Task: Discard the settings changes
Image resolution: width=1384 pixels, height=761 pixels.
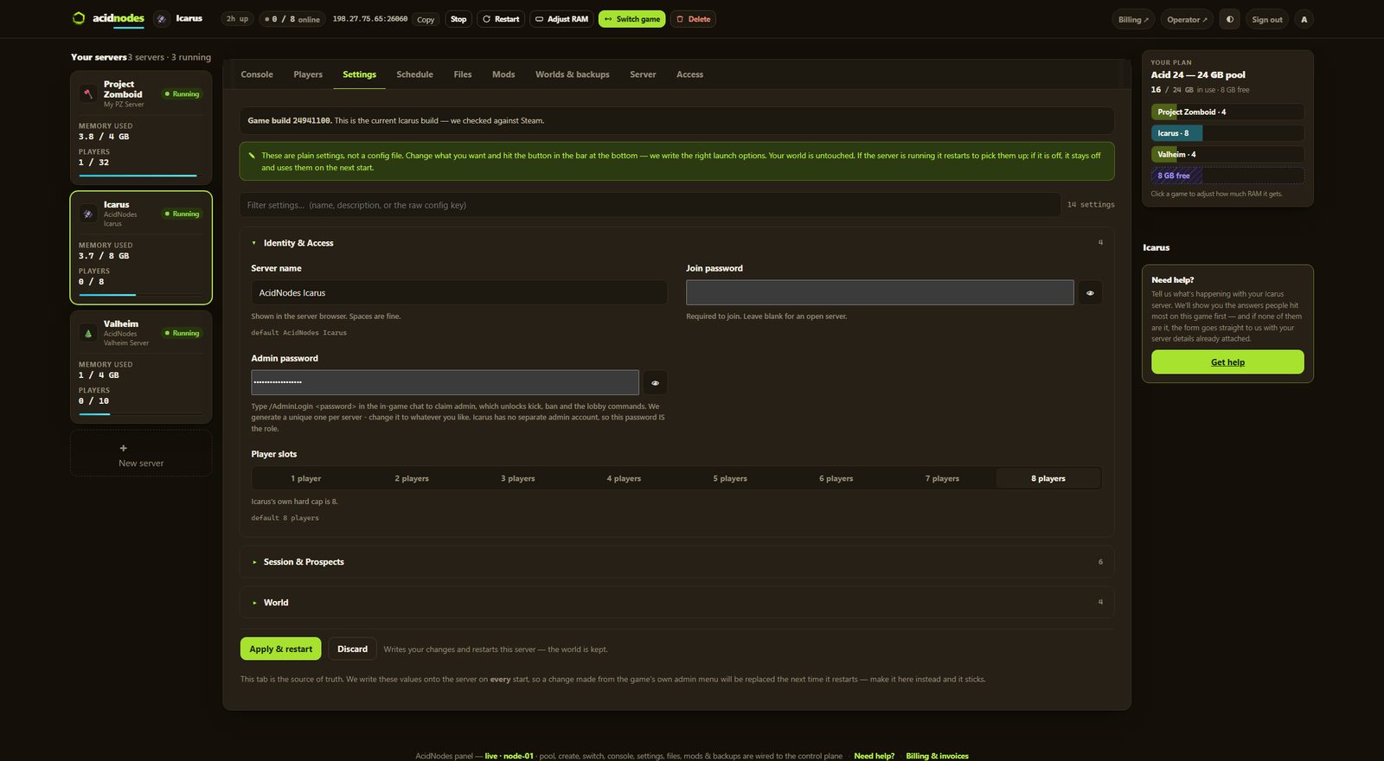Action: 352,649
